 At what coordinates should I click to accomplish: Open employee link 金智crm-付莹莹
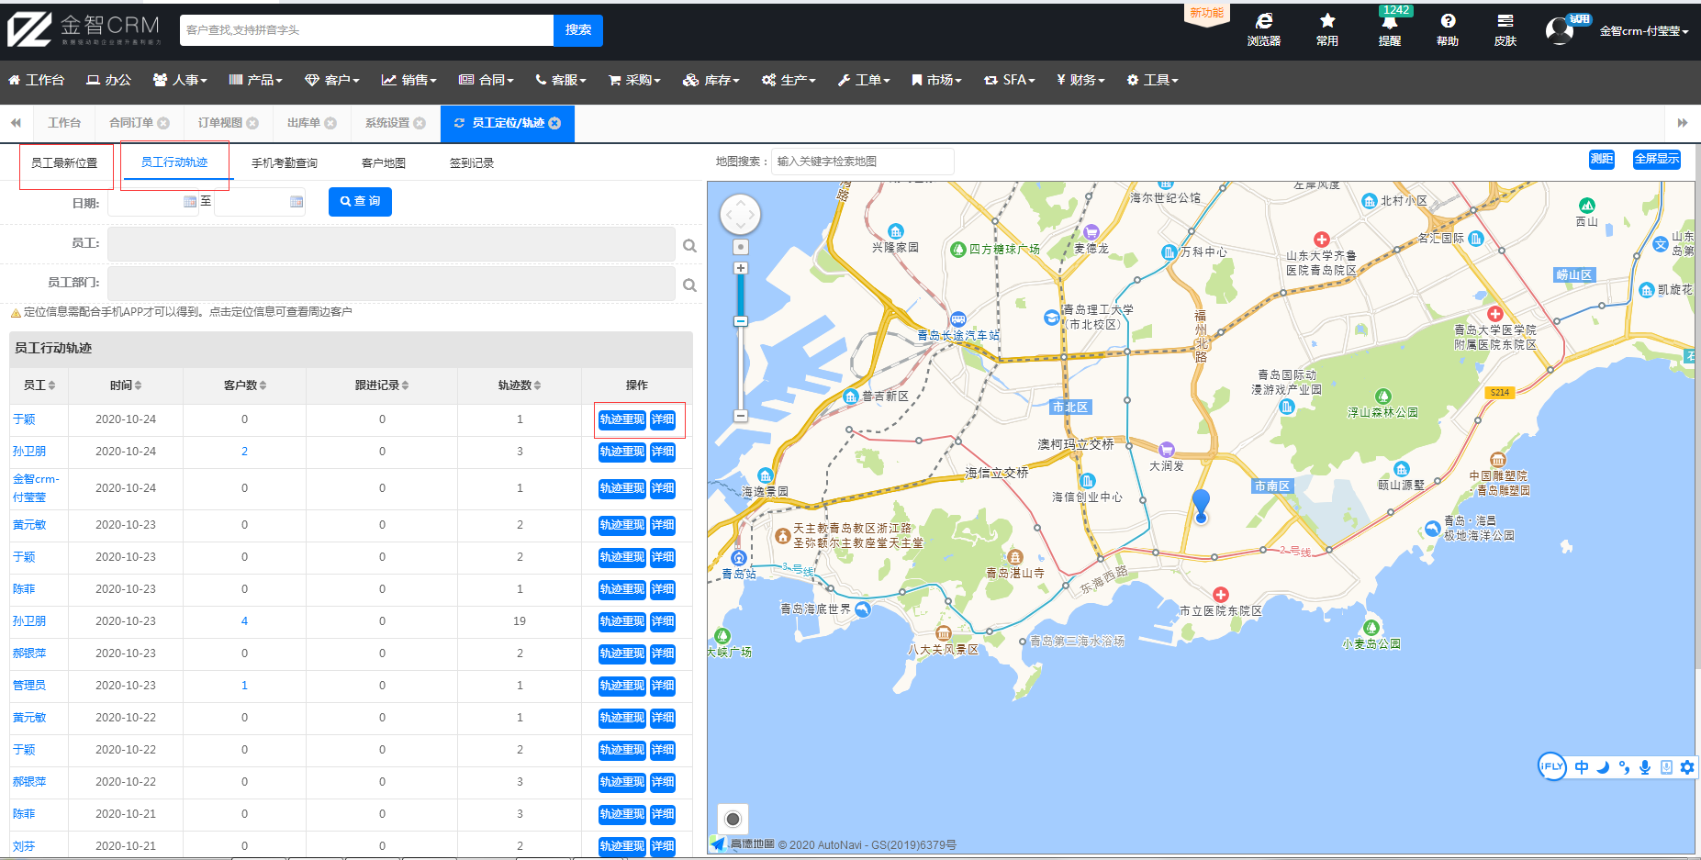tap(36, 488)
